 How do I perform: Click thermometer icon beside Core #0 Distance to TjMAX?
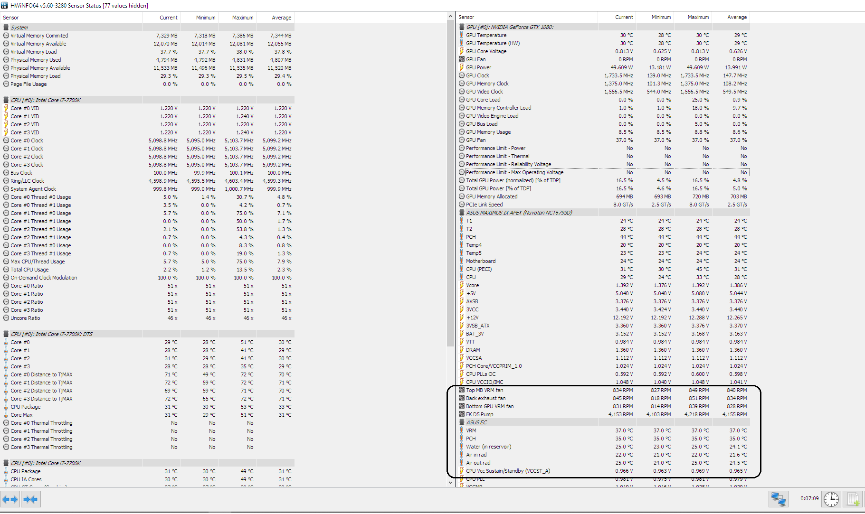(6, 374)
